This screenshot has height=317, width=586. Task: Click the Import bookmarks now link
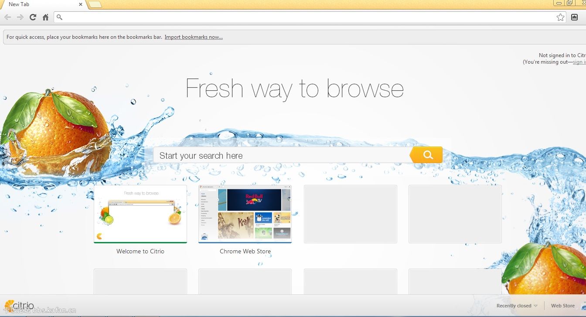tap(194, 37)
